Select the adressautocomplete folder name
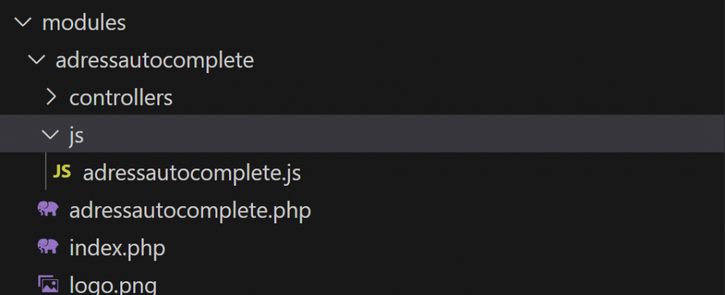725x295 pixels. point(154,59)
